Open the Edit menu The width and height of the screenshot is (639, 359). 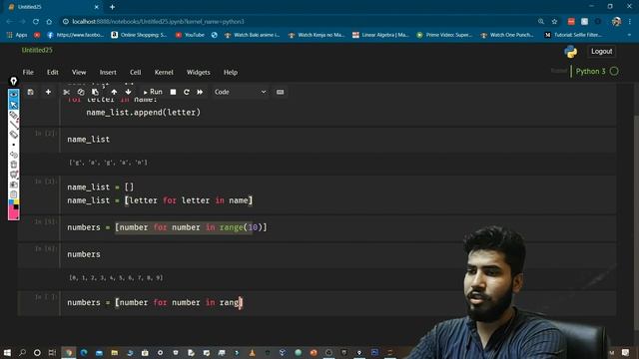53,72
